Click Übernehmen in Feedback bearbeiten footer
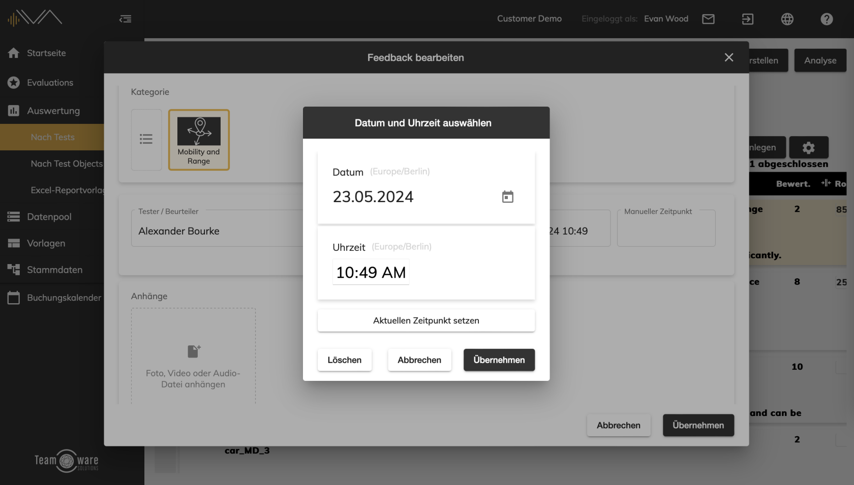854x485 pixels. [x=698, y=426]
